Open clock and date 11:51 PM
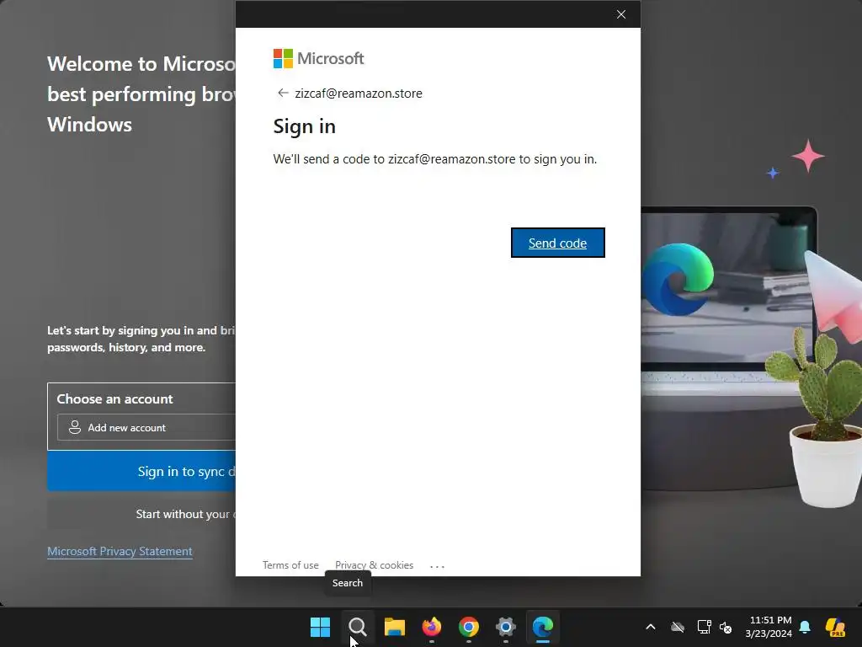Image resolution: width=862 pixels, height=647 pixels. (769, 627)
